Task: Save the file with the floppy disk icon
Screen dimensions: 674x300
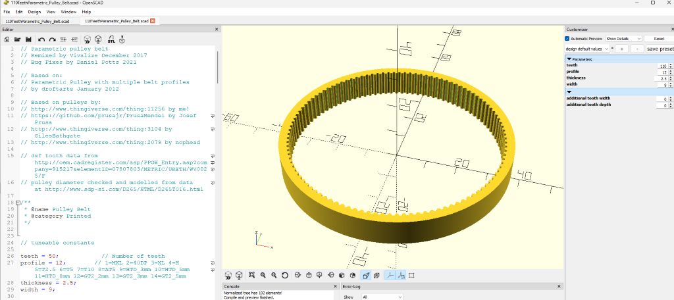Action: point(28,39)
